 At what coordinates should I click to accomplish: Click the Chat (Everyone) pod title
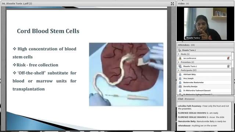tap(186, 99)
